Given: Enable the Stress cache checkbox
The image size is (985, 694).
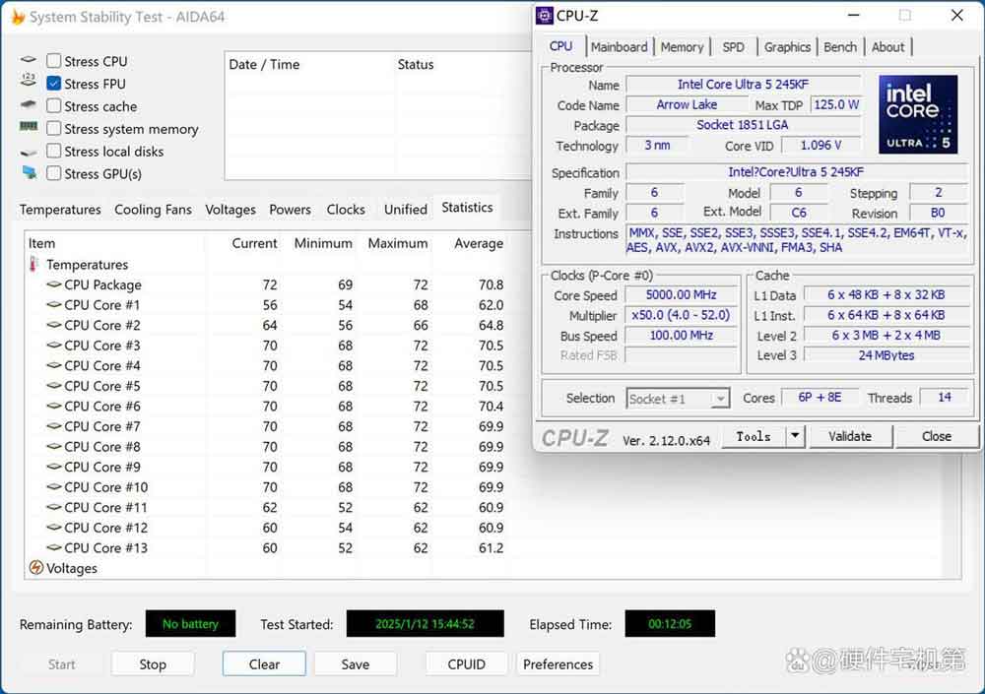Looking at the screenshot, I should (54, 106).
